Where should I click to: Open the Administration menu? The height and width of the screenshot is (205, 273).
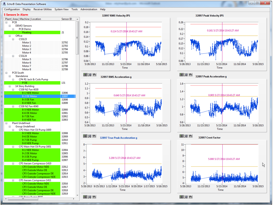(89, 9)
